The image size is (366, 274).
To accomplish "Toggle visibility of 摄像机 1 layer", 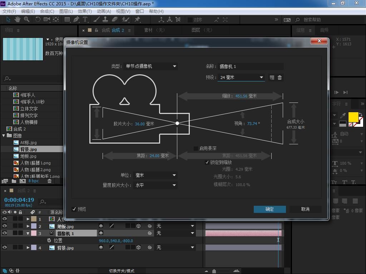I will (x=4, y=233).
